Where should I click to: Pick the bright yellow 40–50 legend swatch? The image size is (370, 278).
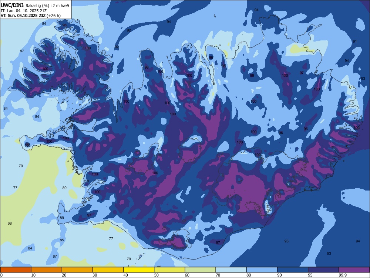click(139, 270)
